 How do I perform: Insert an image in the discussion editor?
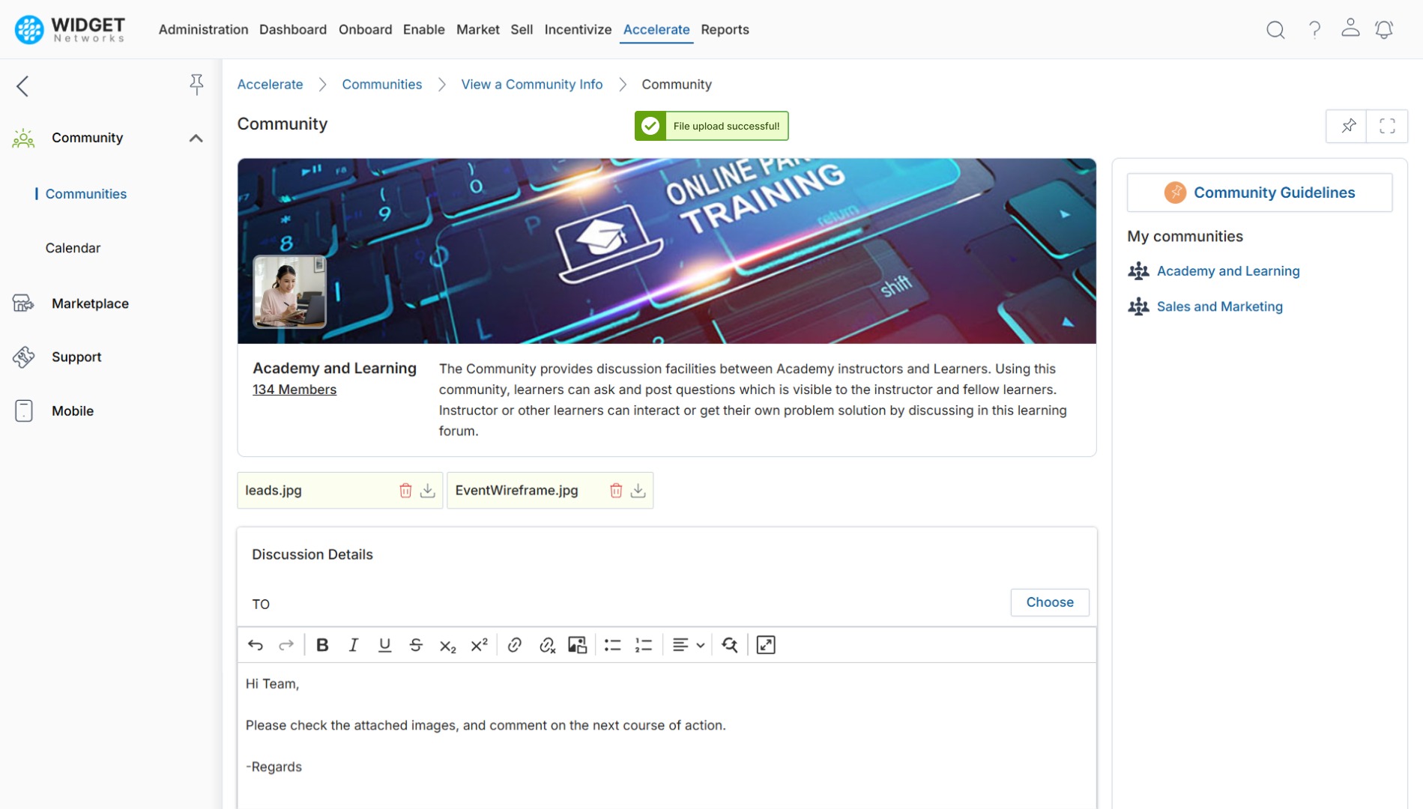(578, 645)
